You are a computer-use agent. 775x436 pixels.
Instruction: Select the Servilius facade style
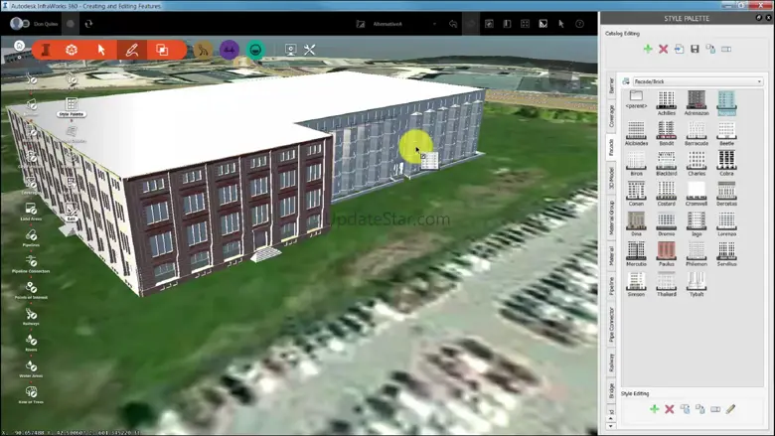click(x=726, y=254)
